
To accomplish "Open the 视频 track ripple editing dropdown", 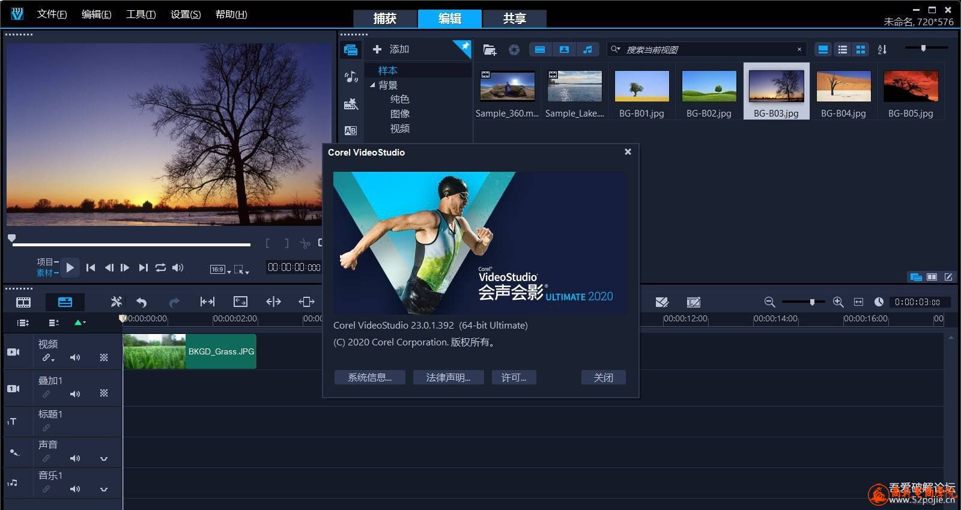I will click(47, 358).
